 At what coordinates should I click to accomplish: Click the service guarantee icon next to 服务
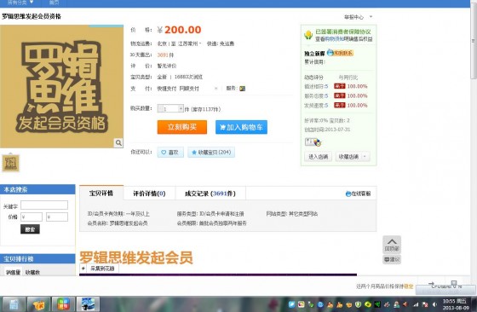242,89
